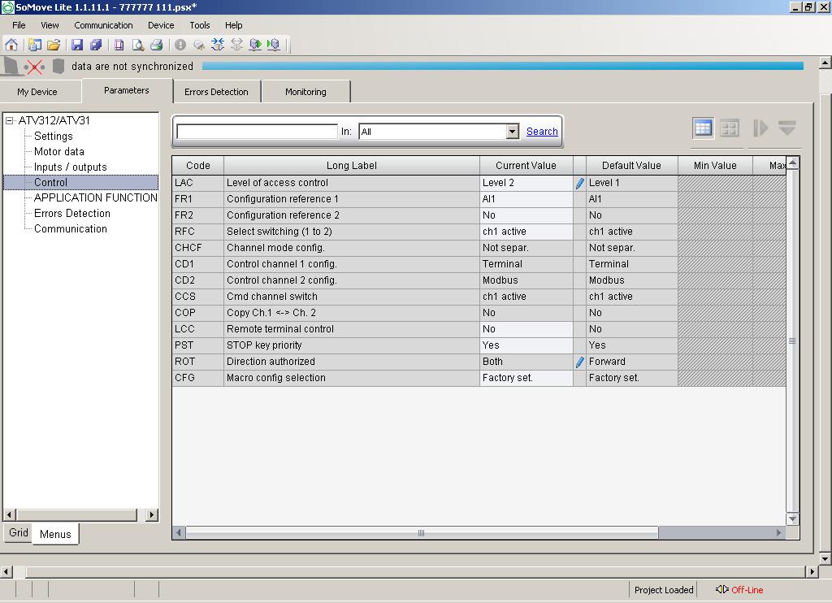
Task: Click the red X connection status icon
Action: click(34, 67)
